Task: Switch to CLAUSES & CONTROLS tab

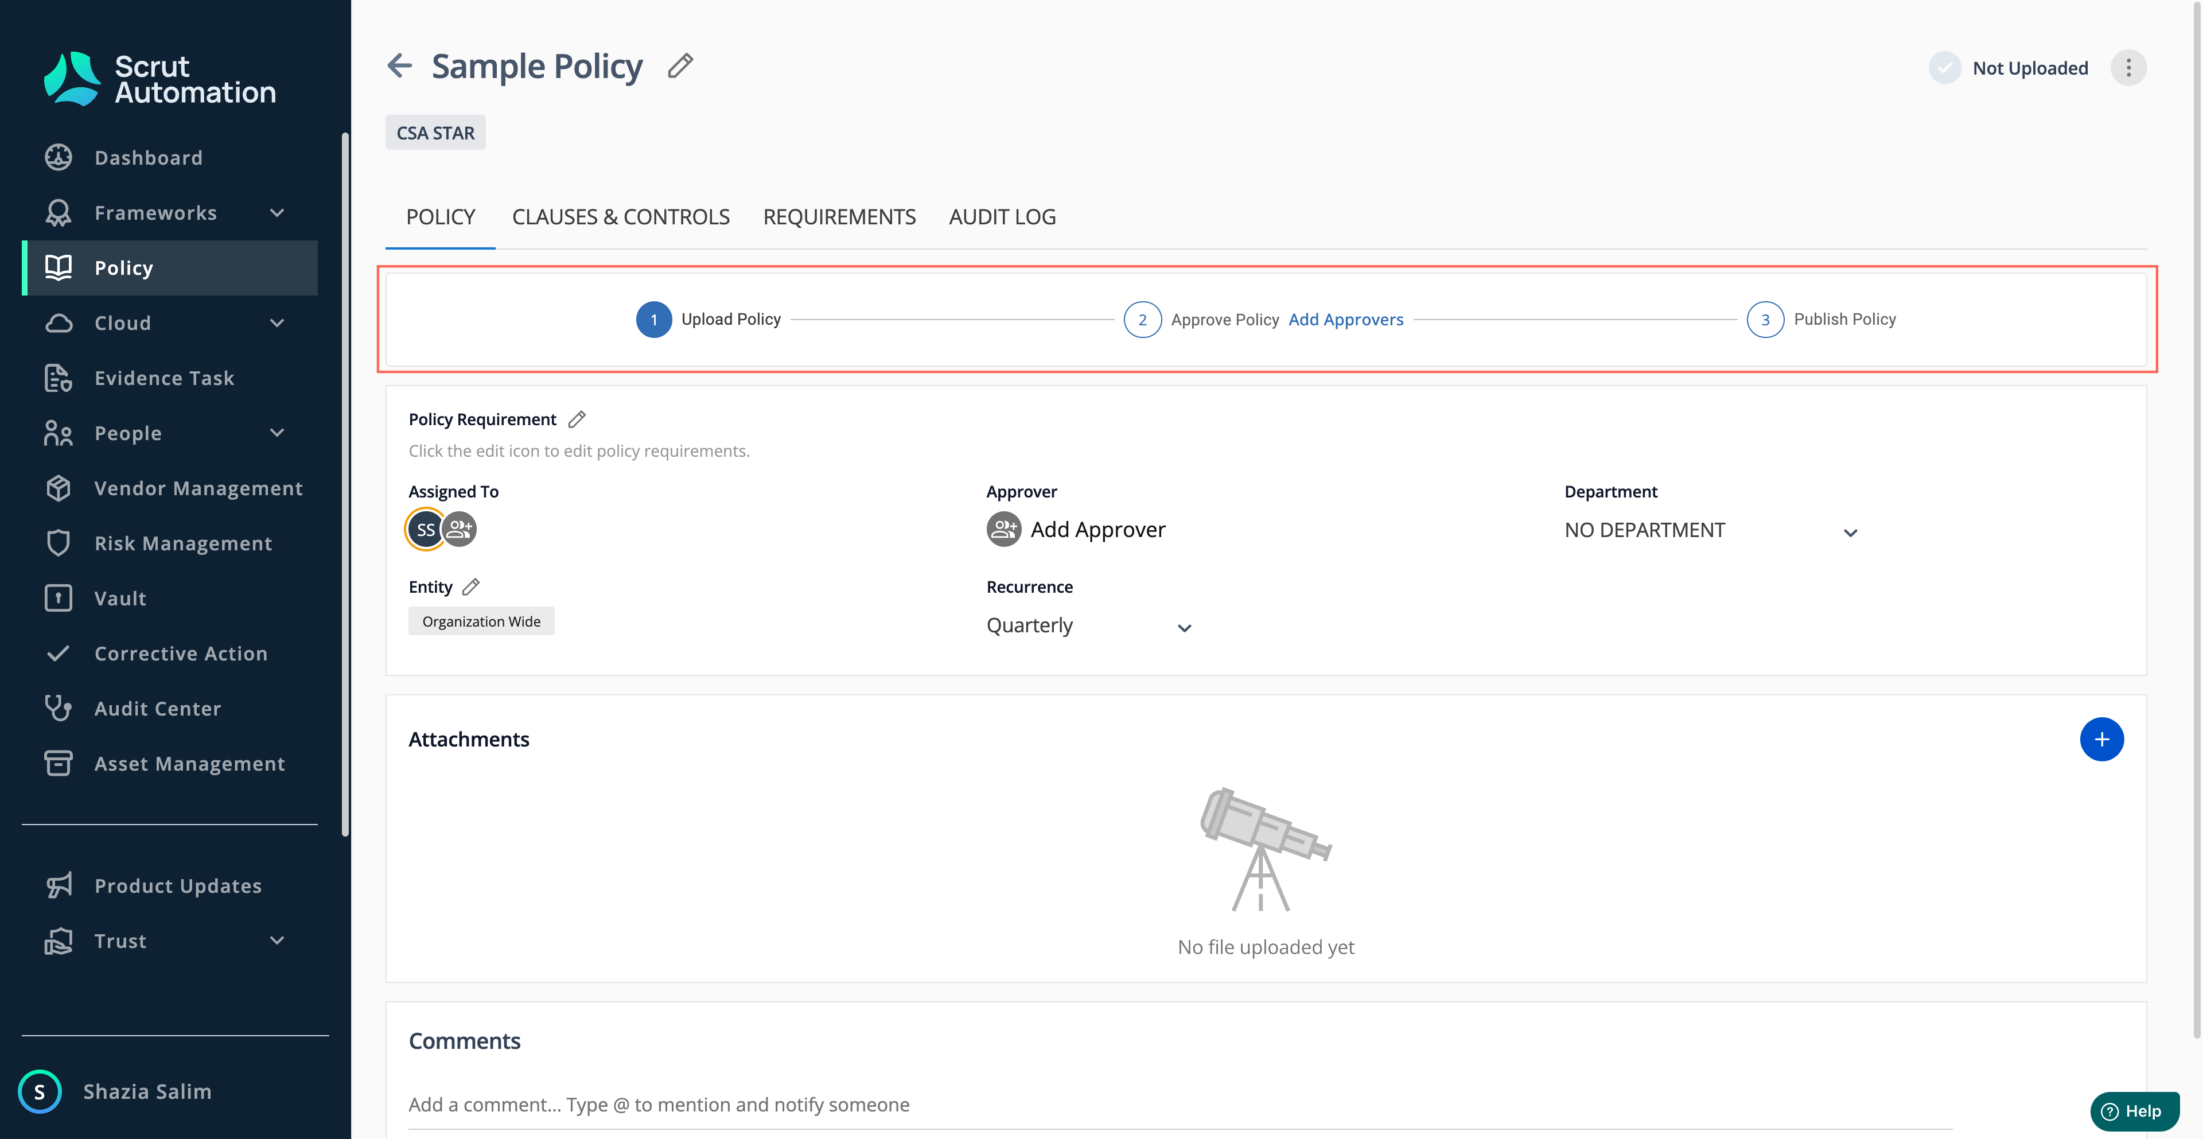Action: point(621,217)
